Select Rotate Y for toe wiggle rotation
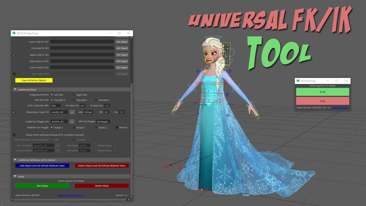 74,128
